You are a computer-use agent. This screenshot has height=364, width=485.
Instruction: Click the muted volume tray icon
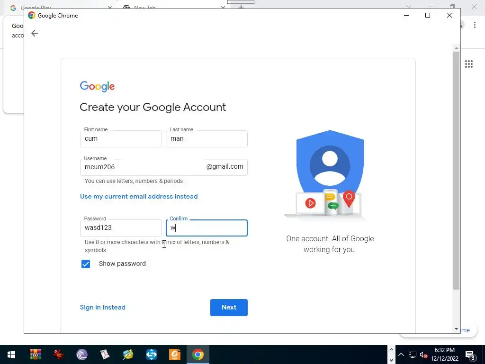tap(423, 355)
